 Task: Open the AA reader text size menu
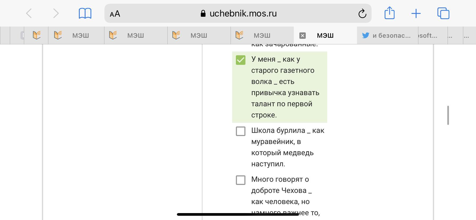(x=115, y=14)
